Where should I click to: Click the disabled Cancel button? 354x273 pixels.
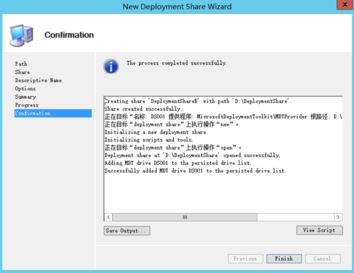click(x=323, y=258)
